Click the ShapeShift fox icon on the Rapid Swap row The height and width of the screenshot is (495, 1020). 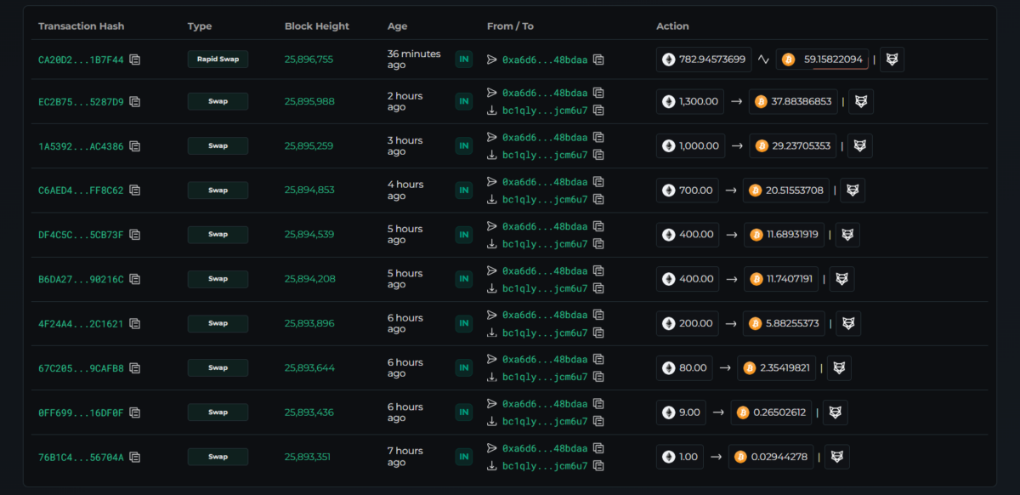(891, 59)
